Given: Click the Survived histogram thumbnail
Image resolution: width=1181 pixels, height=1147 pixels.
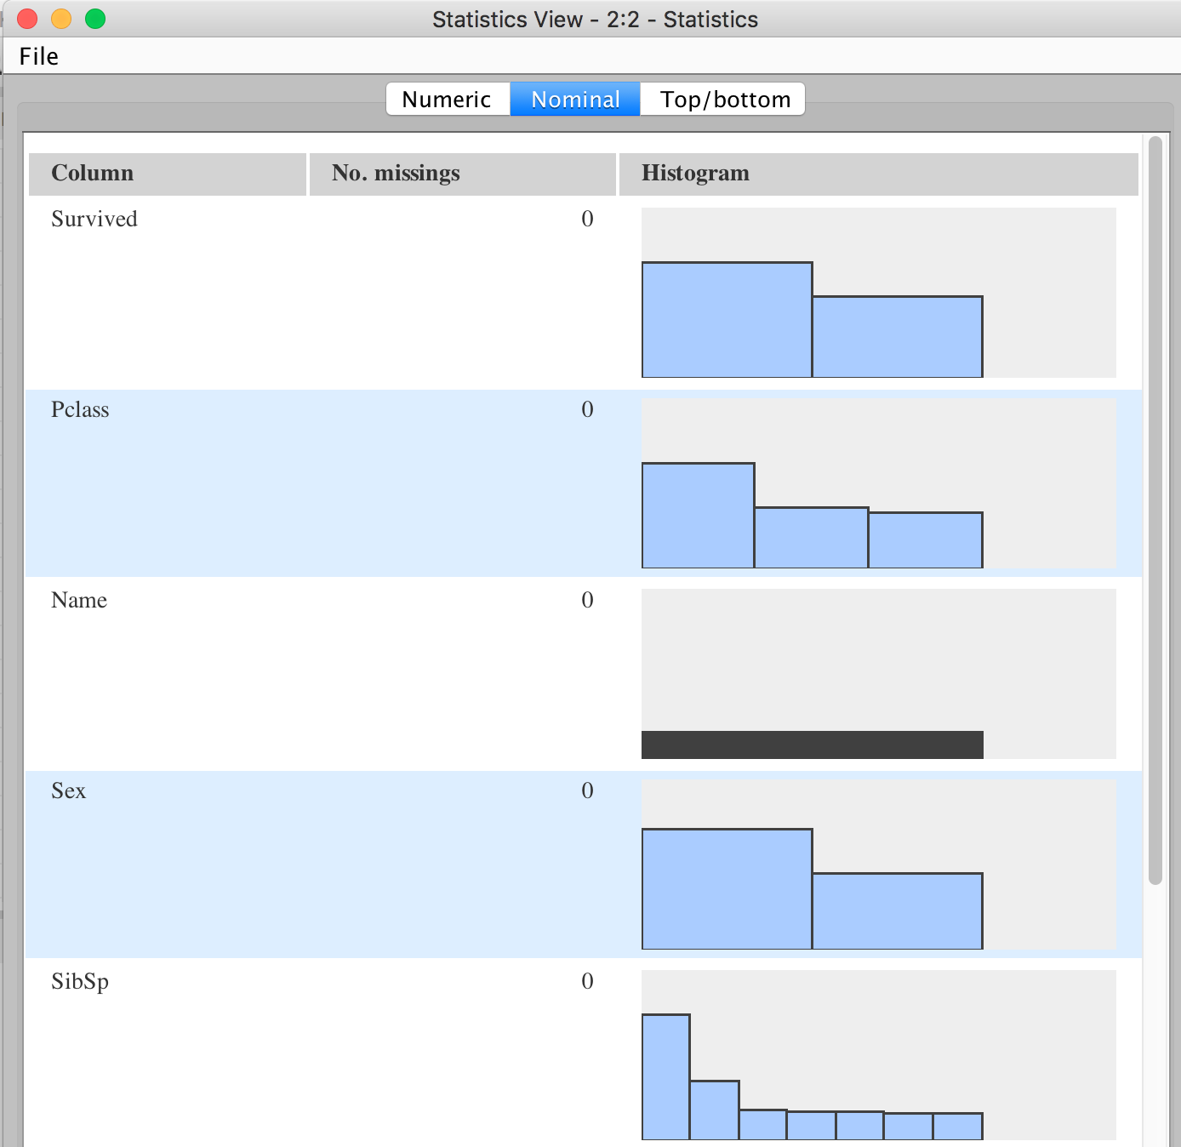Looking at the screenshot, I should [878, 293].
